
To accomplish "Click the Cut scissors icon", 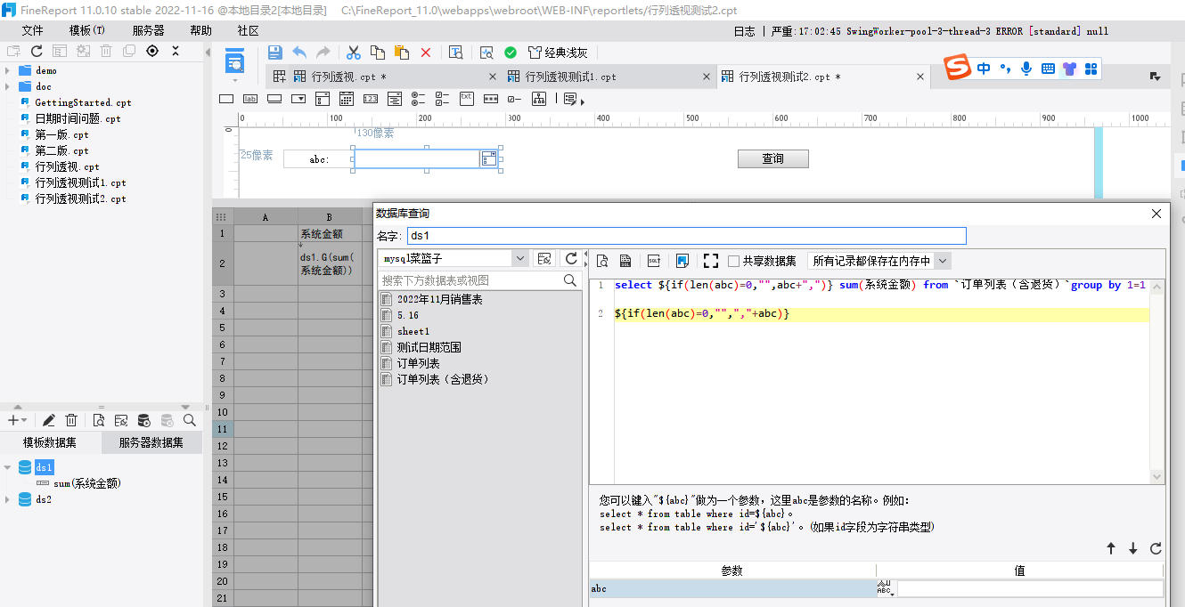I will point(354,53).
